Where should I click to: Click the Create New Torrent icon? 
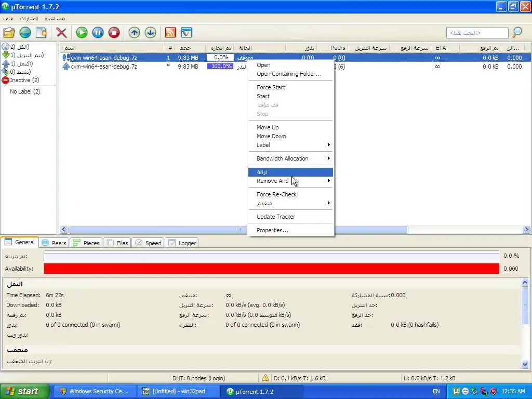click(41, 33)
